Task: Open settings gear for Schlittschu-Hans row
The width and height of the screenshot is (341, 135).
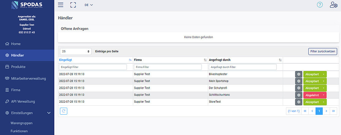Action: (299, 95)
